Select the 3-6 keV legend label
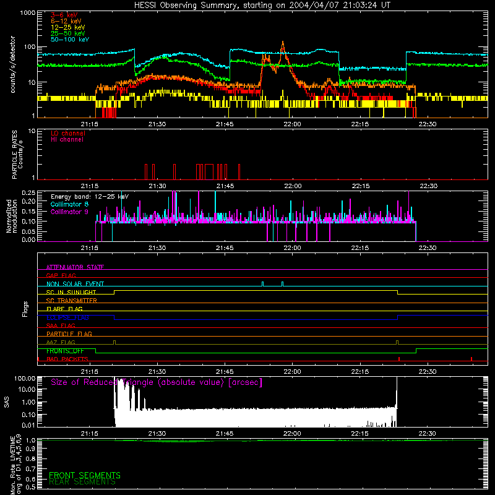This screenshot has height=495, width=495. tap(64, 15)
